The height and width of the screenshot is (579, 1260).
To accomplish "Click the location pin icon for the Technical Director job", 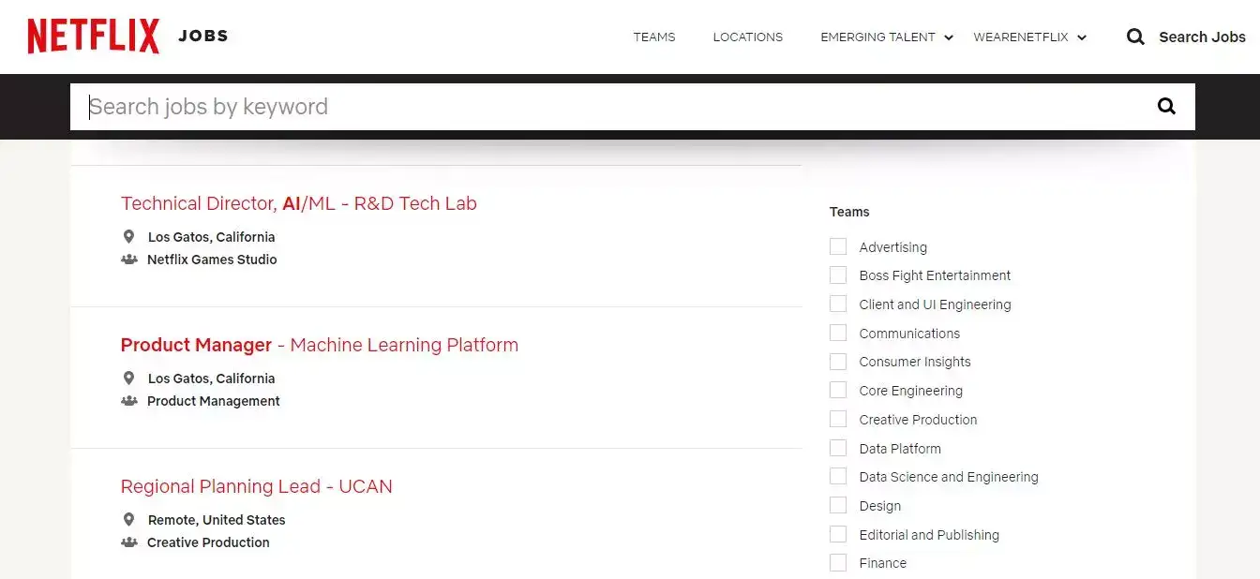I will [x=130, y=236].
